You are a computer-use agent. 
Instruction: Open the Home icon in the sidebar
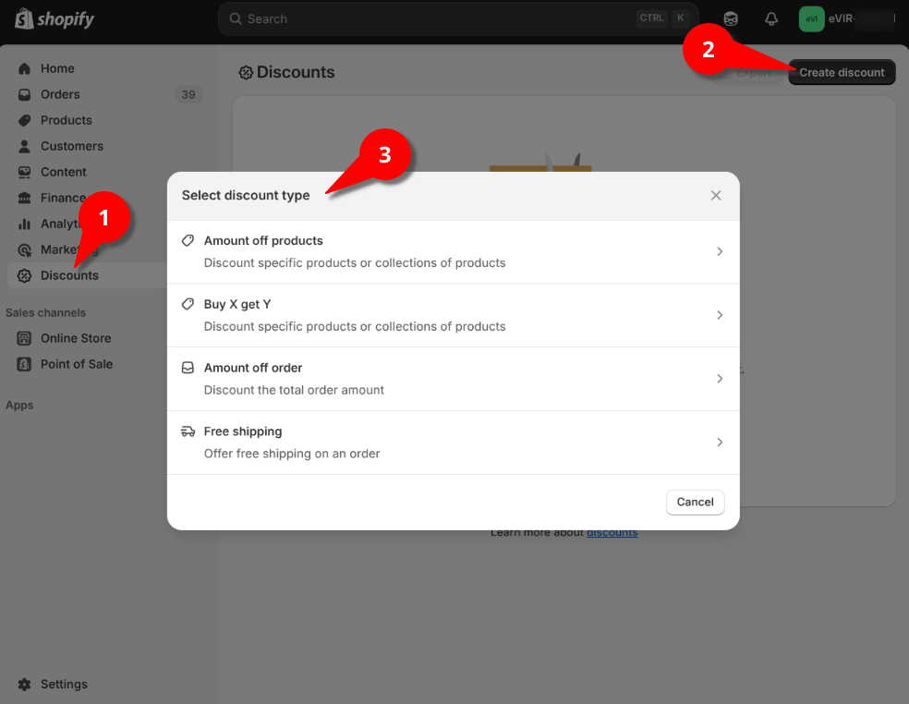[24, 68]
